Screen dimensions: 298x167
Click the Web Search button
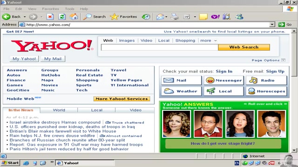(x=244, y=47)
